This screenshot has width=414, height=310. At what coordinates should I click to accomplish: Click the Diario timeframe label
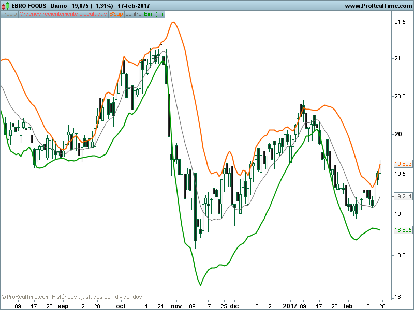point(58,6)
